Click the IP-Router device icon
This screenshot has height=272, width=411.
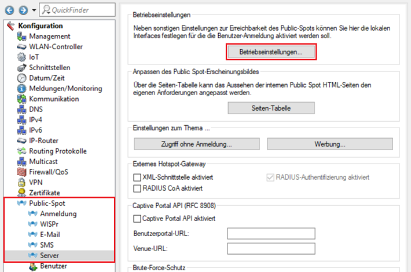coord(21,141)
